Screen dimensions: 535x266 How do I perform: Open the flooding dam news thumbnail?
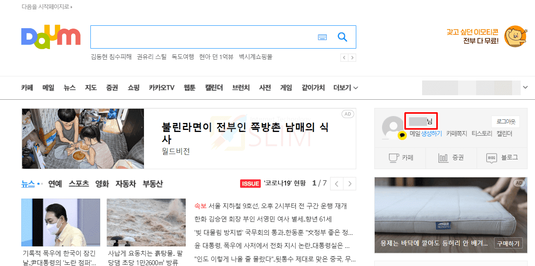point(146,222)
